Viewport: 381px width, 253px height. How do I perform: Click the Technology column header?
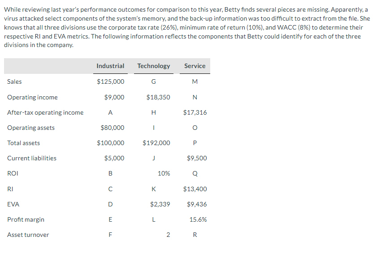154,66
